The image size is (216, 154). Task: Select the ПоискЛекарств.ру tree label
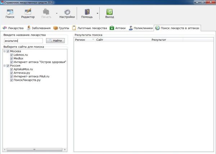[27, 80]
